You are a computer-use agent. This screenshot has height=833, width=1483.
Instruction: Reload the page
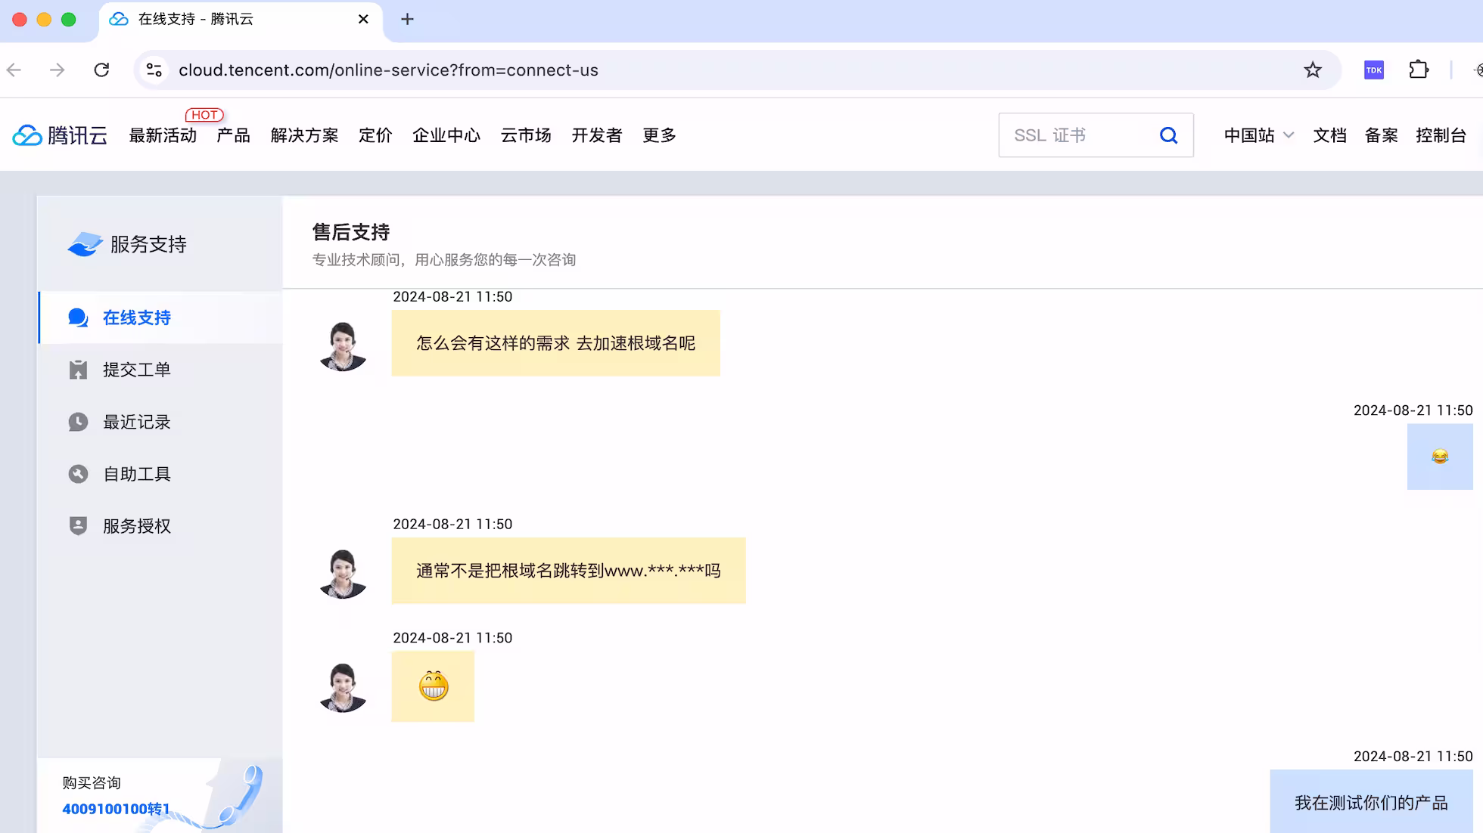coord(101,70)
